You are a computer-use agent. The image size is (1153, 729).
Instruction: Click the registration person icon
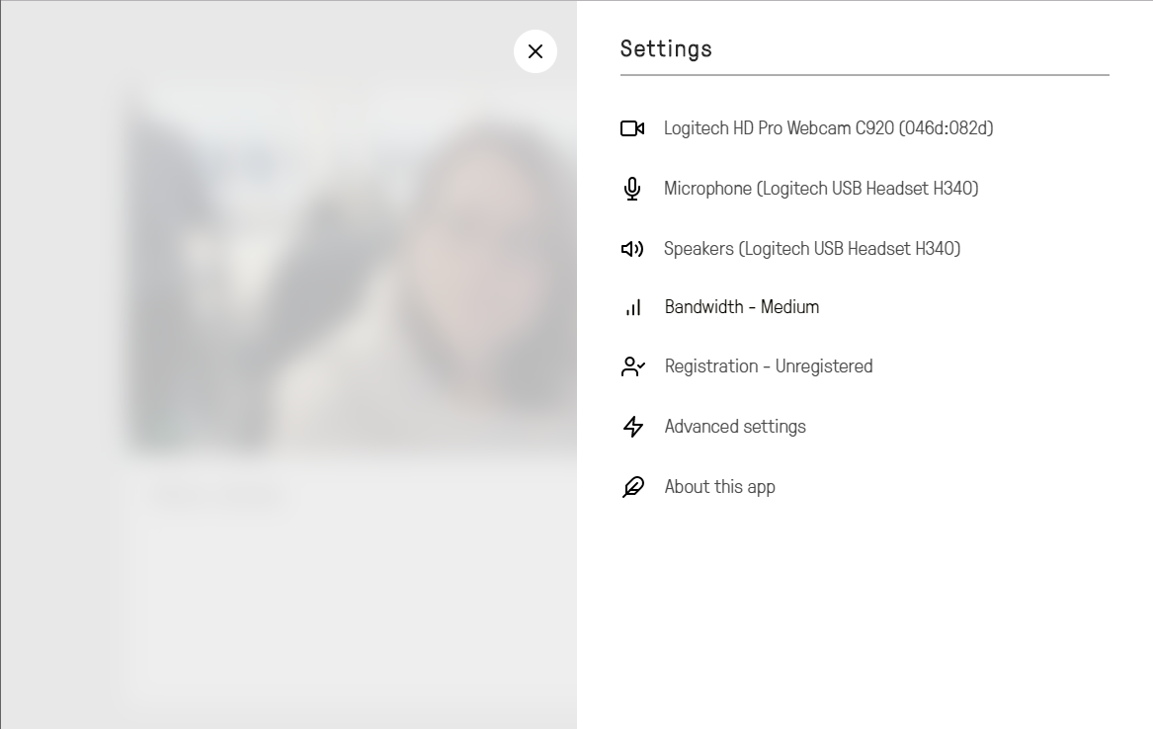pos(633,366)
